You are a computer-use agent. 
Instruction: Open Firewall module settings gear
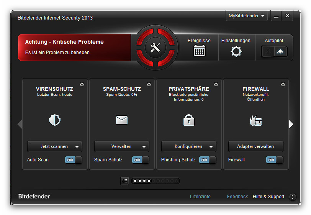(x=283, y=84)
